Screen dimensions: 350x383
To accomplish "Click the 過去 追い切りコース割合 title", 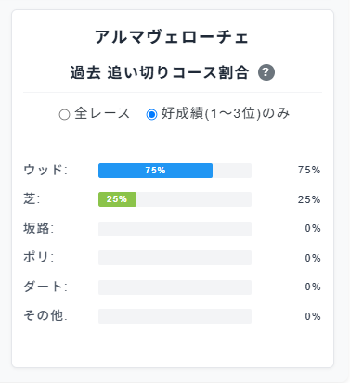I will point(160,72).
